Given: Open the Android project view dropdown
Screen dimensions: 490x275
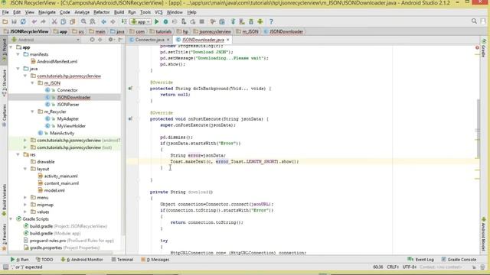Looking at the screenshot, I should coord(45,40).
